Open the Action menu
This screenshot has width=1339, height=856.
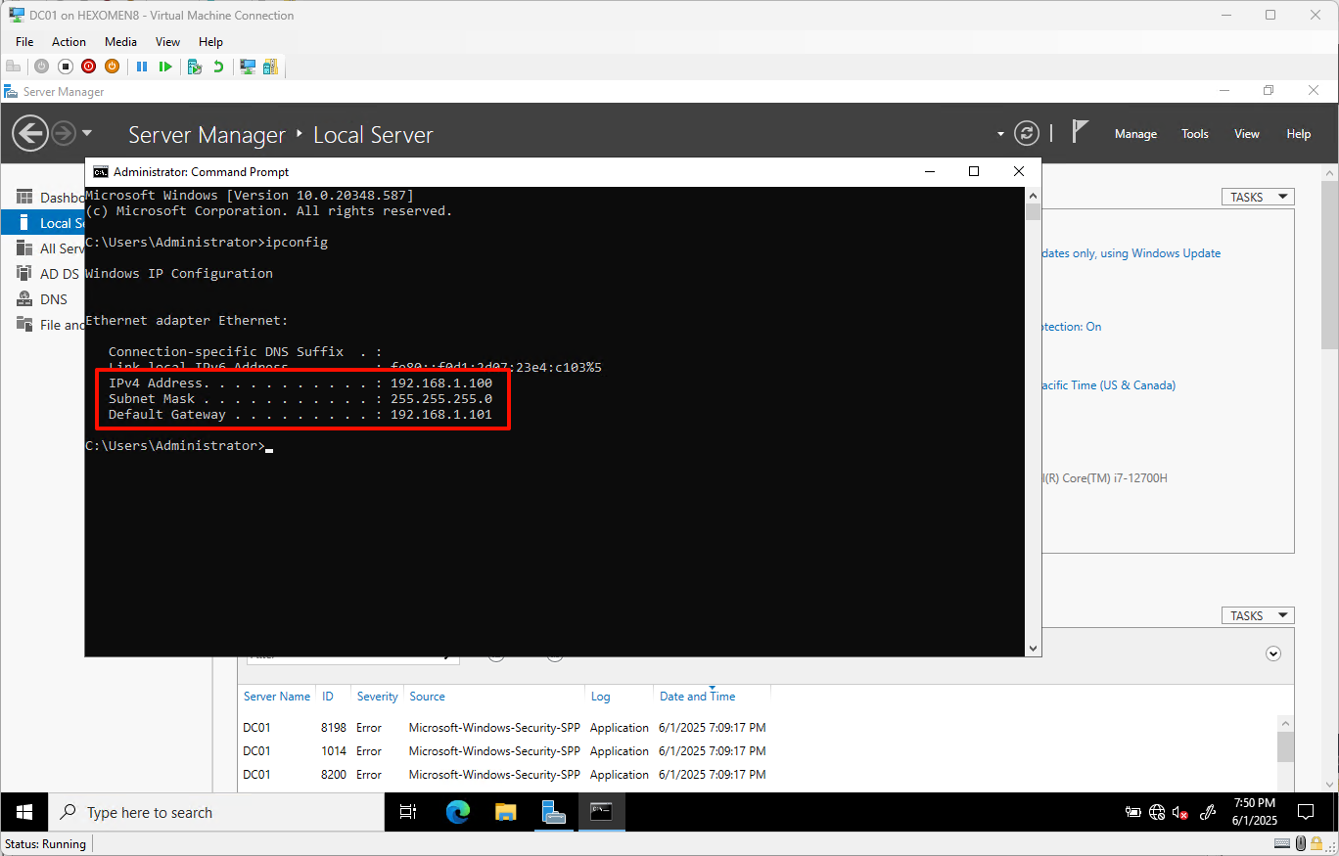(69, 42)
